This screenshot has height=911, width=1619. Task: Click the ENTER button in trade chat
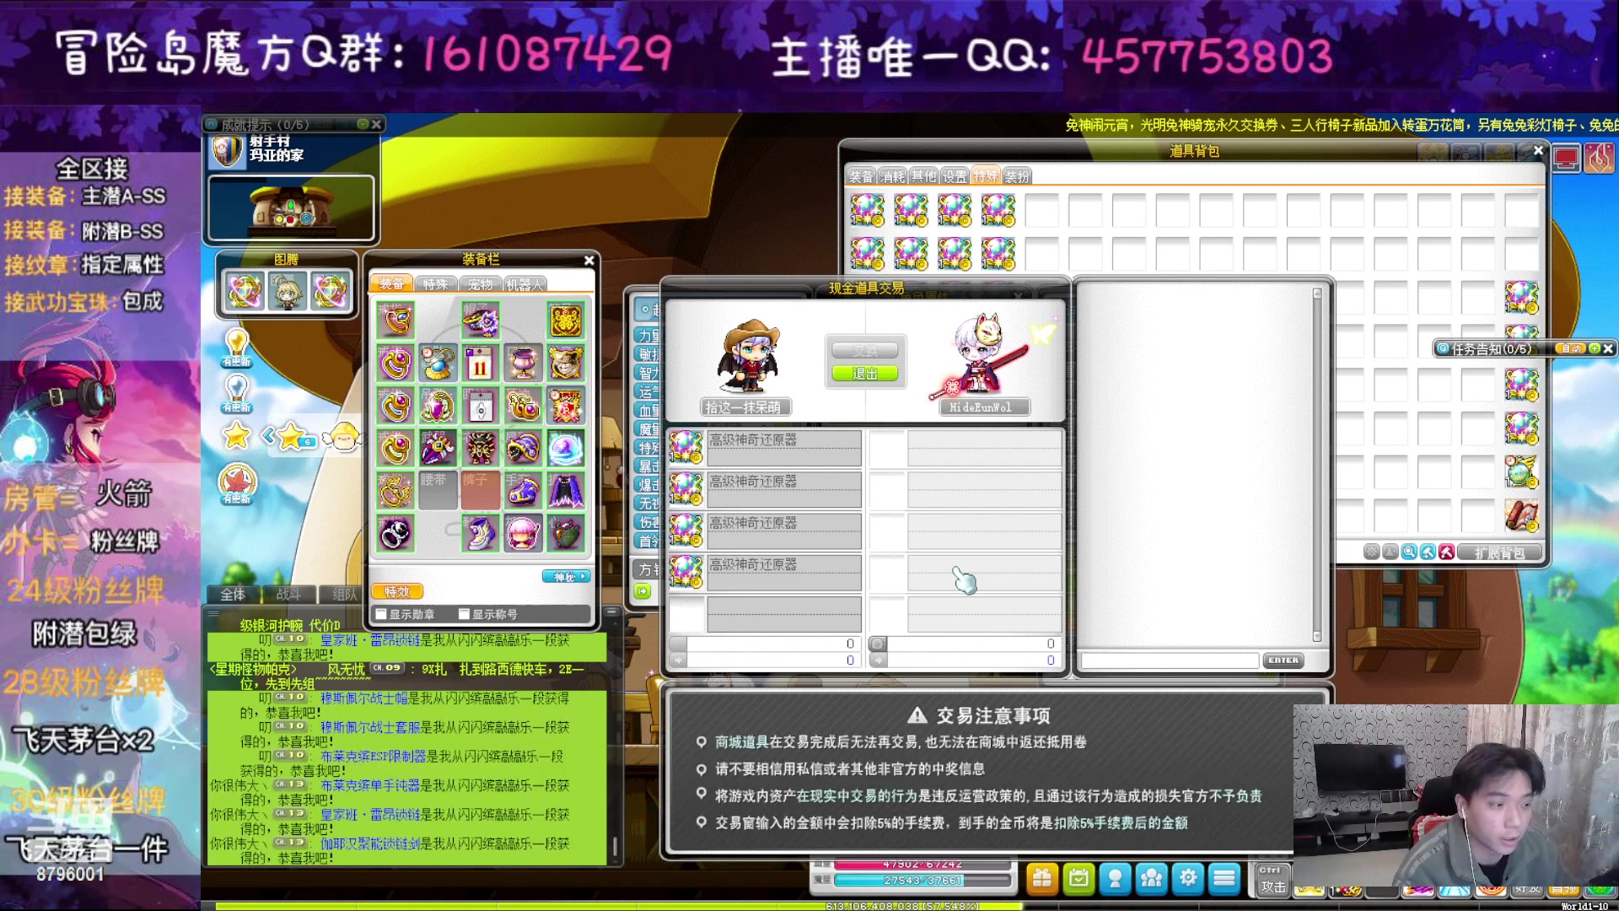click(x=1283, y=660)
